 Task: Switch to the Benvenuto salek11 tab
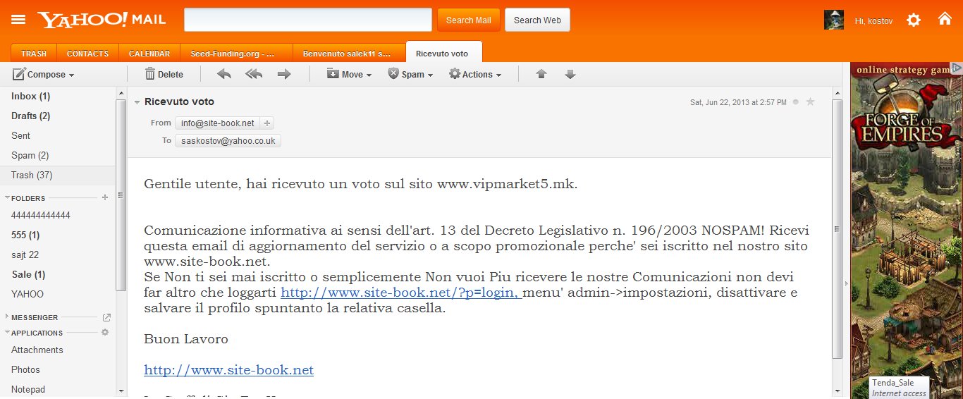coord(349,54)
